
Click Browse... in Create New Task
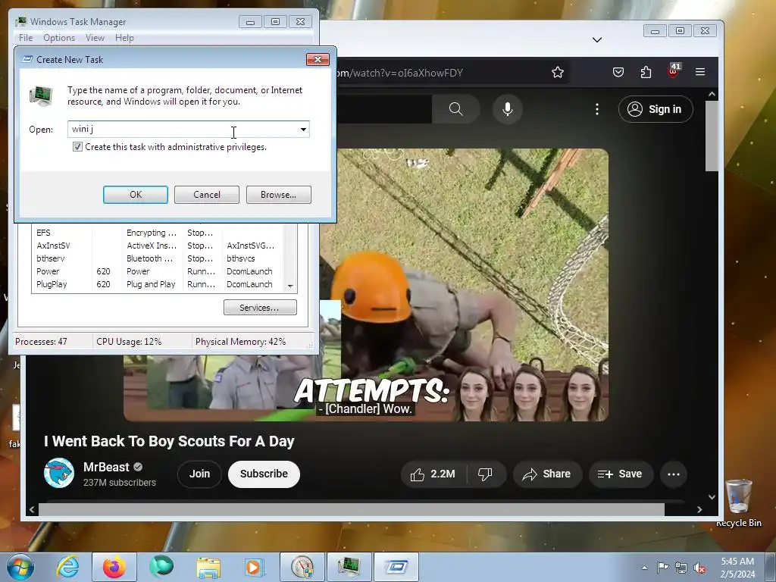279,195
